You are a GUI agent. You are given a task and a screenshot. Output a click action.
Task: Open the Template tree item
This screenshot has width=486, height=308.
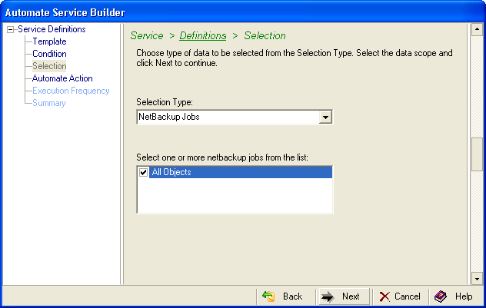click(49, 41)
